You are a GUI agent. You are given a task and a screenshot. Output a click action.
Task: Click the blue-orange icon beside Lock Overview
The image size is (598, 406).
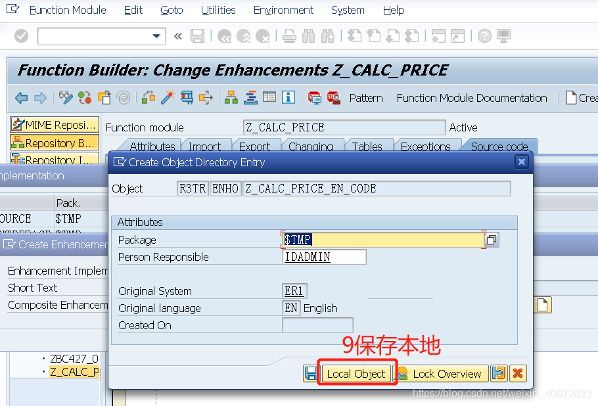[499, 374]
